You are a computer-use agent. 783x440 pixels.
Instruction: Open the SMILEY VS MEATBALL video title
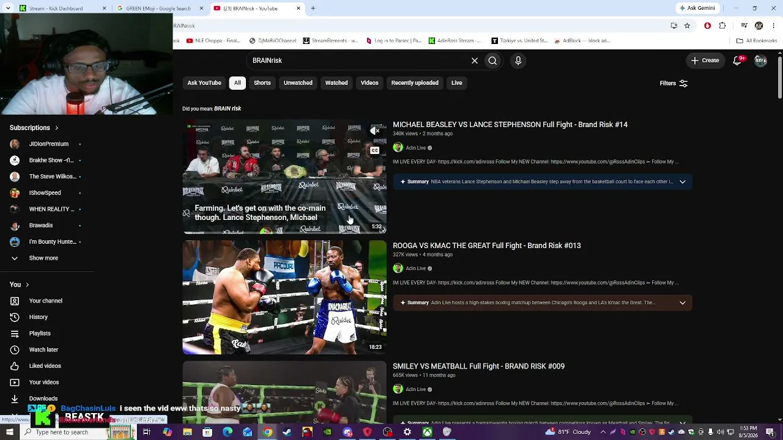tap(478, 366)
